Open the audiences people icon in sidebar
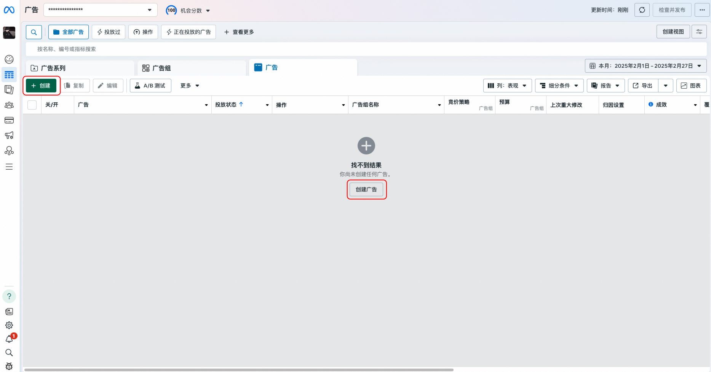This screenshot has width=711, height=372. (9, 105)
